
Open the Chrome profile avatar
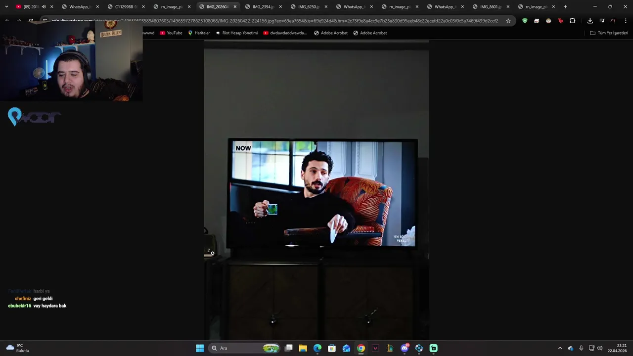[x=613, y=21]
